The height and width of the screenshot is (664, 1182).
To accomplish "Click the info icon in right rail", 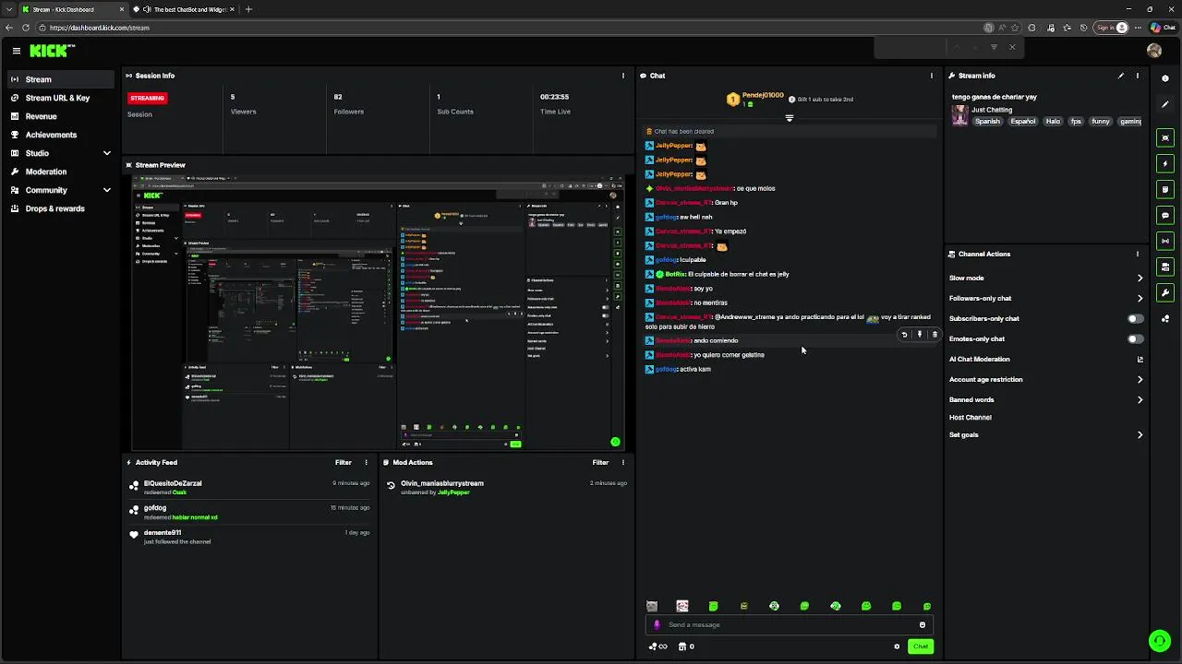I will [1165, 78].
